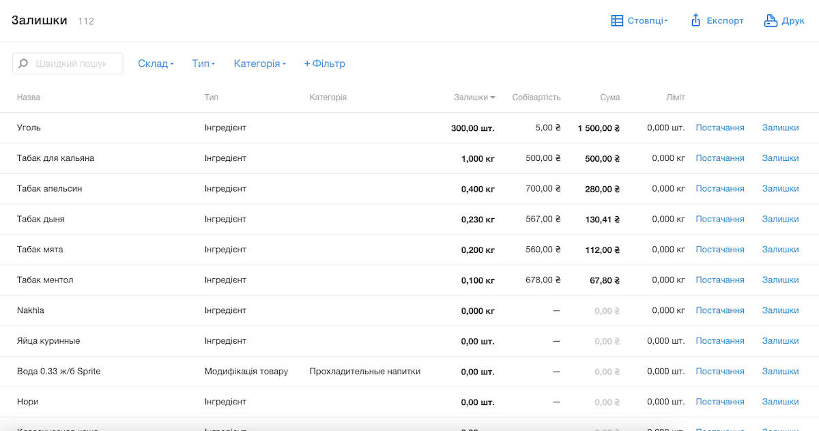The height and width of the screenshot is (431, 819).
Task: Click the Назва column header
Action: pyautogui.click(x=29, y=98)
